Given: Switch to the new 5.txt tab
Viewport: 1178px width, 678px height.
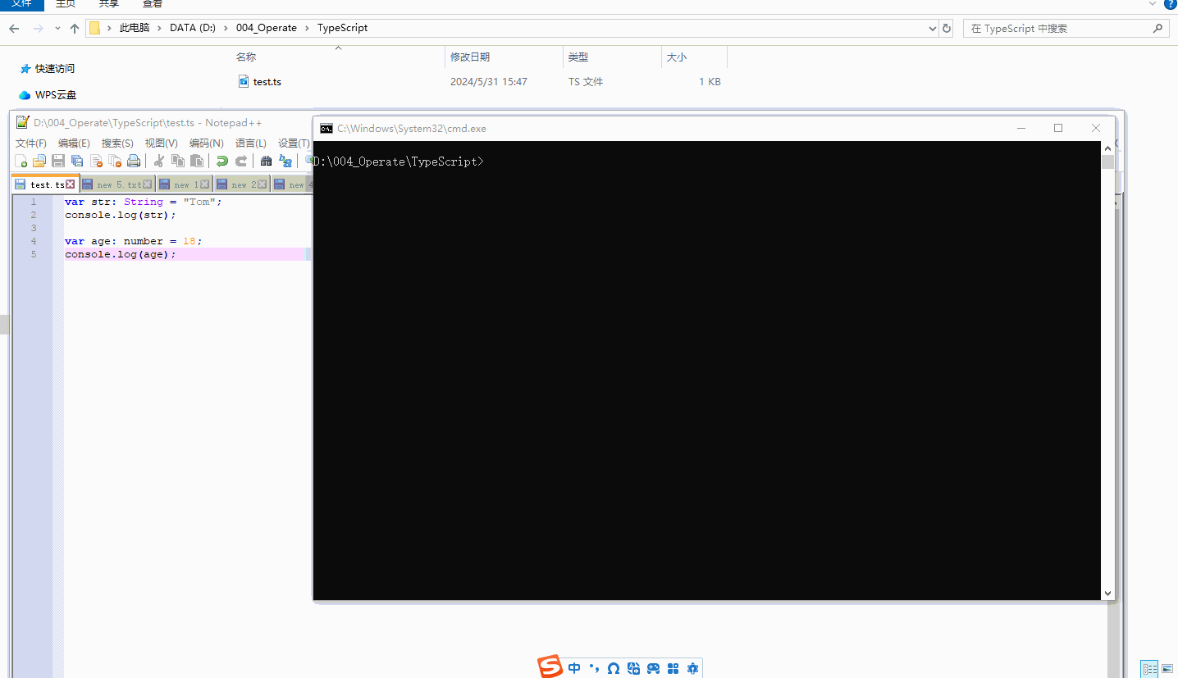Looking at the screenshot, I should tap(116, 184).
